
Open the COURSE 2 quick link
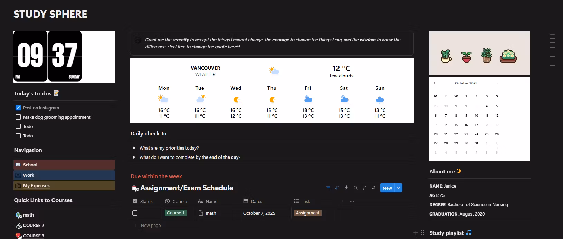34,225
